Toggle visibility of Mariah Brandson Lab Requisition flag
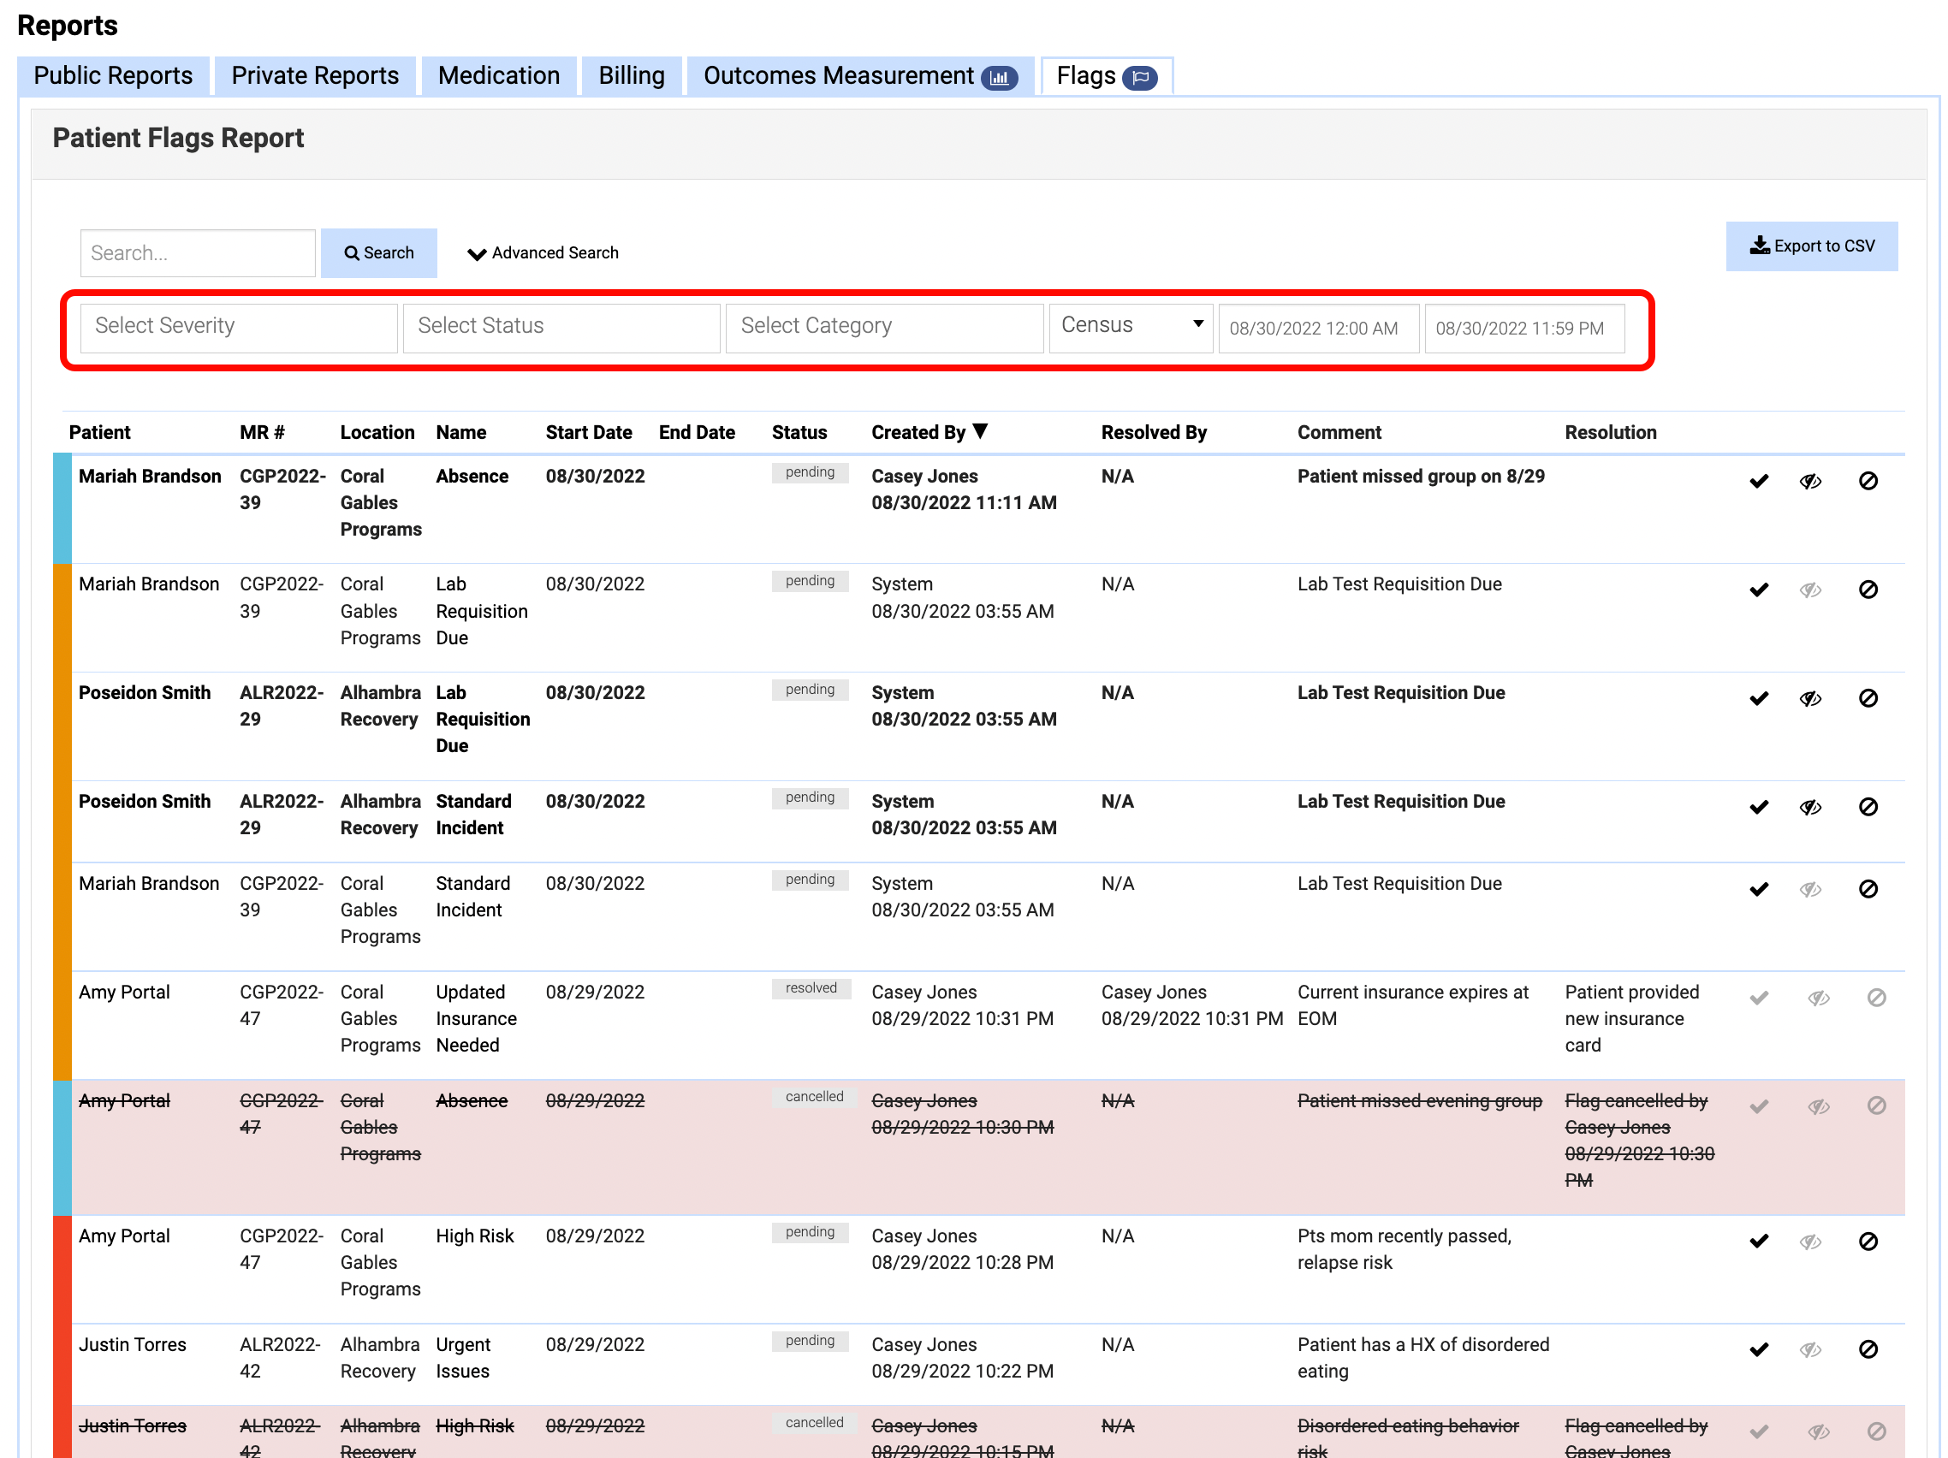This screenshot has height=1458, width=1948. [x=1810, y=590]
